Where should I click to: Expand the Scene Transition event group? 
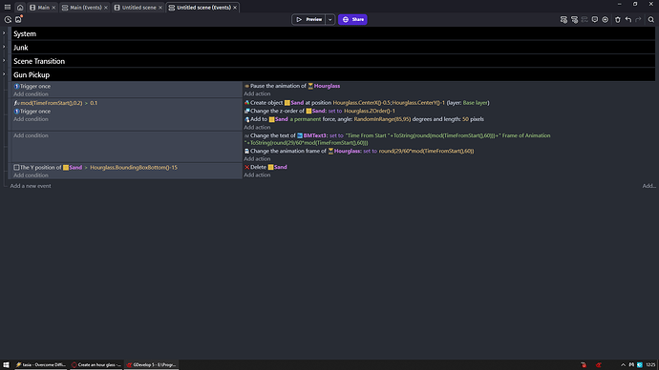(4, 61)
